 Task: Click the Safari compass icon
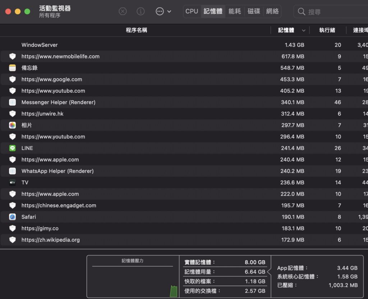pos(13,217)
